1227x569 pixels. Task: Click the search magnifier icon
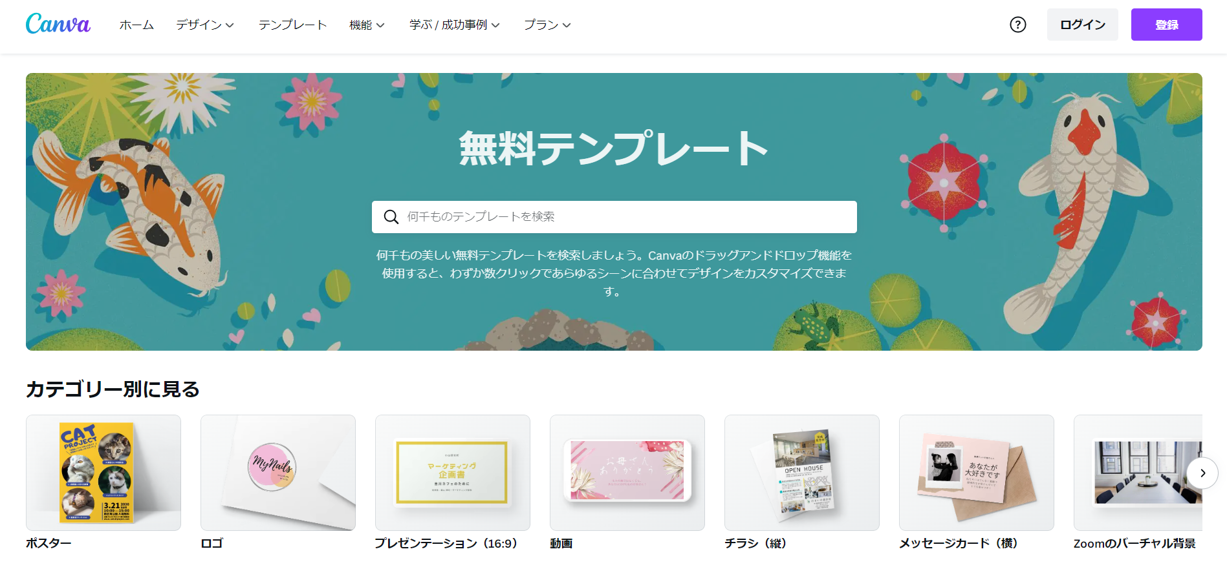click(391, 217)
